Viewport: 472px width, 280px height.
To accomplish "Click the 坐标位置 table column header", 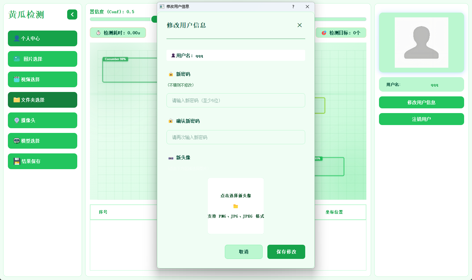I will (334, 212).
